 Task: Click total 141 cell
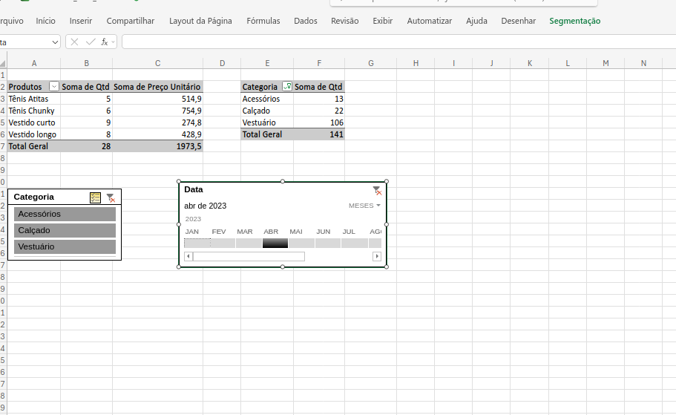pos(319,134)
